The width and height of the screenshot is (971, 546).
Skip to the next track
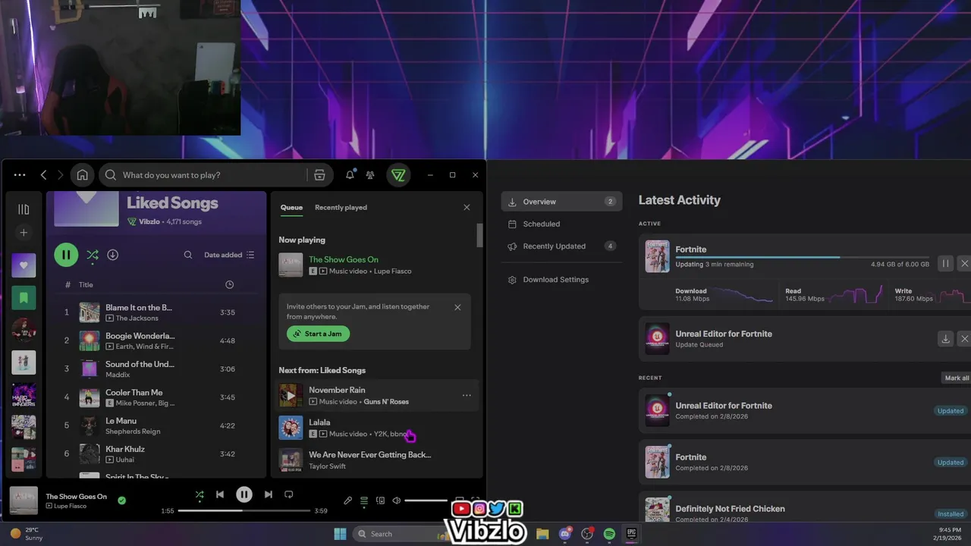pyautogui.click(x=268, y=494)
